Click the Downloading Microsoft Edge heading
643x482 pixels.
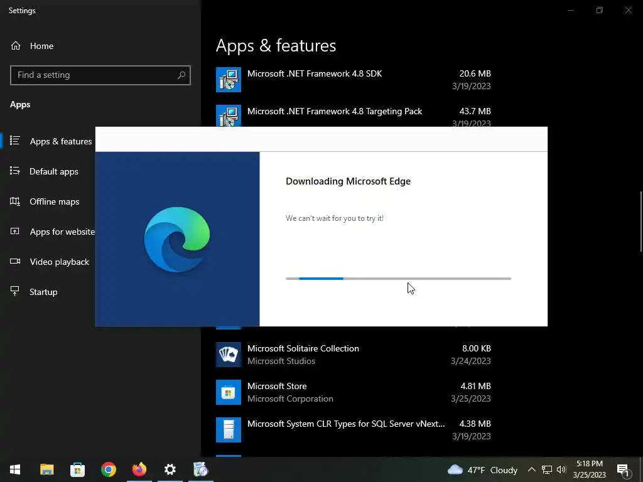[x=348, y=181]
